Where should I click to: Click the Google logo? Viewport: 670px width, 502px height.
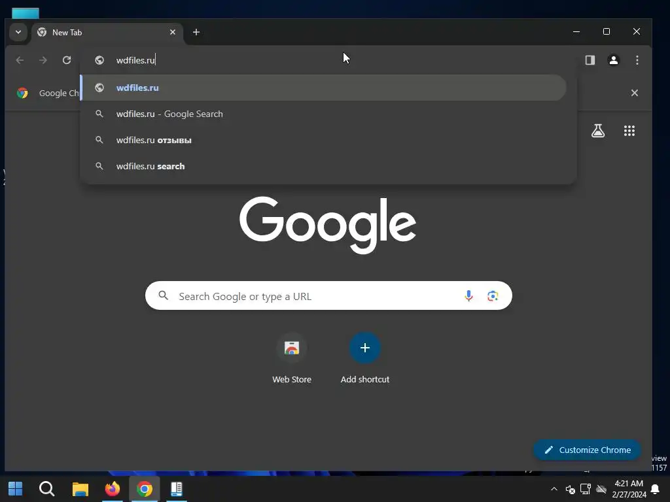[x=328, y=225]
